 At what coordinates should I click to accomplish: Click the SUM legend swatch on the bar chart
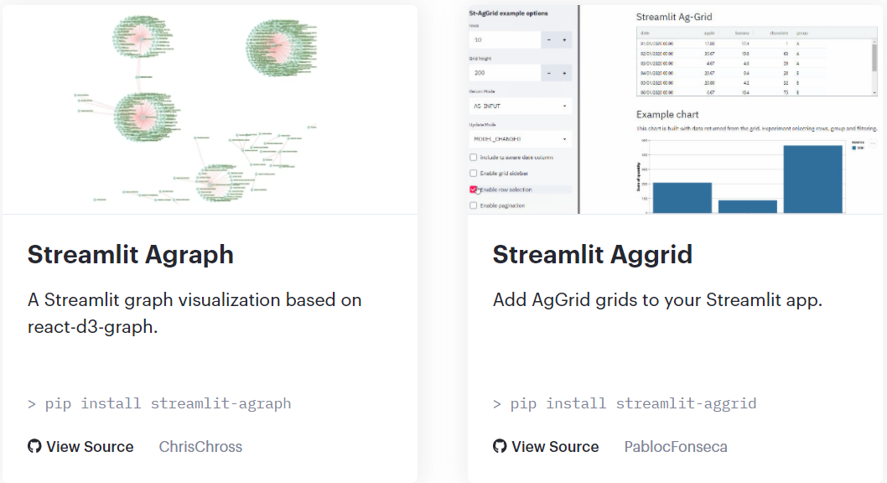pyautogui.click(x=855, y=147)
